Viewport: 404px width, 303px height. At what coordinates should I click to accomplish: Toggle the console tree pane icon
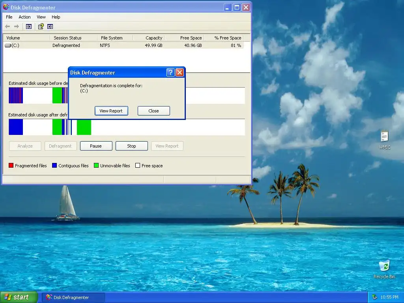tap(28, 26)
